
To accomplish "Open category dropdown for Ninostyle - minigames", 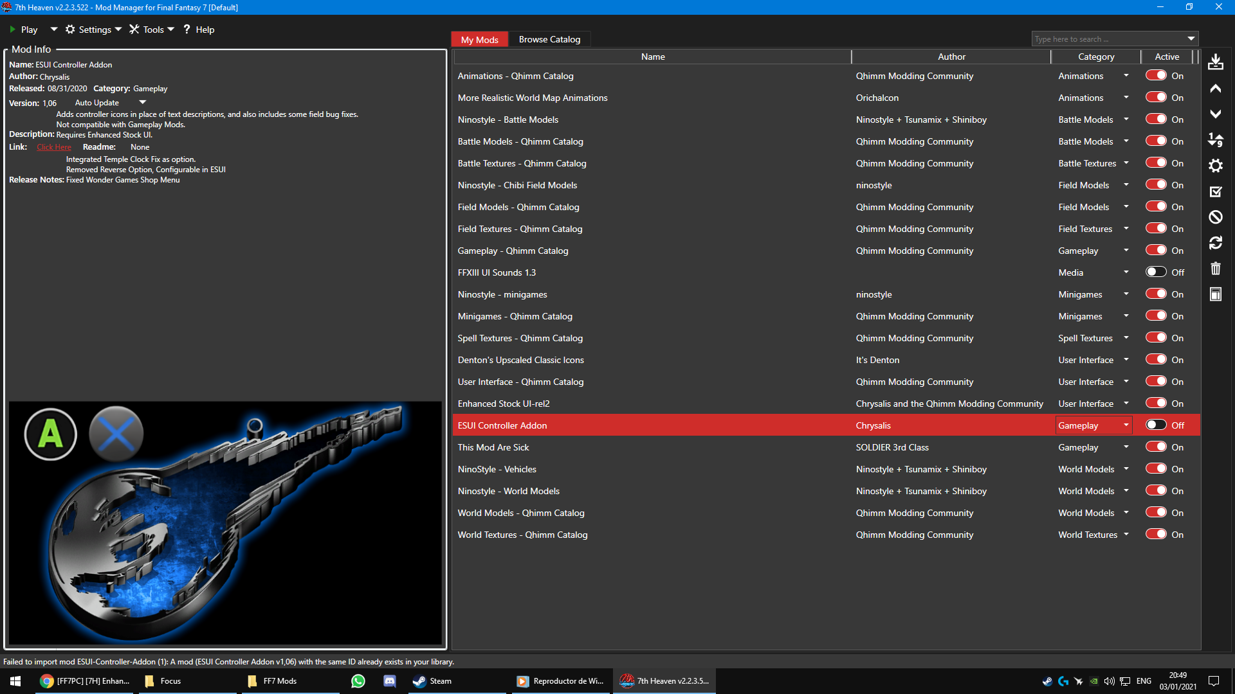I will tap(1126, 294).
